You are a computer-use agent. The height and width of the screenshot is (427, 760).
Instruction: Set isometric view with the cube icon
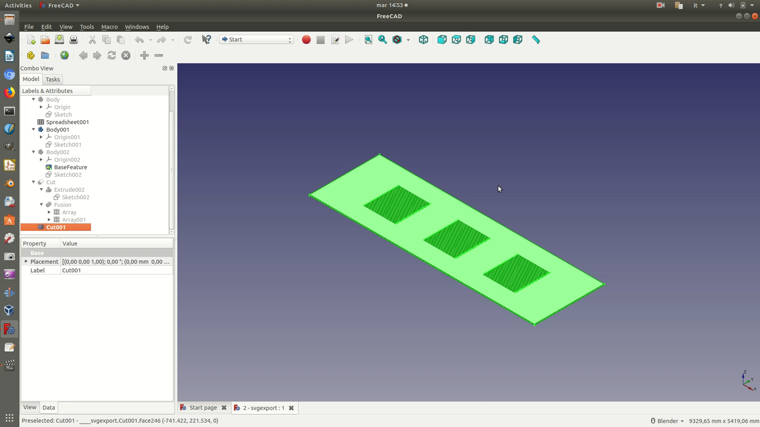point(423,40)
